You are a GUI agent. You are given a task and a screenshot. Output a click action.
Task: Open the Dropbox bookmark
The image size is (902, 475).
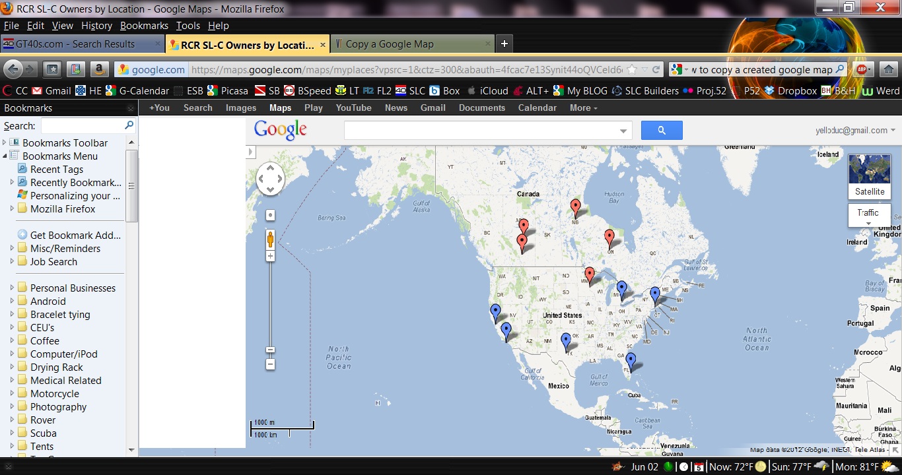791,90
